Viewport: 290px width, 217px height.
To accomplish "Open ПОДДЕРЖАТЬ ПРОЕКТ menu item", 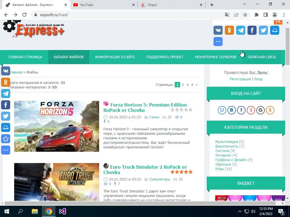I will [165, 57].
